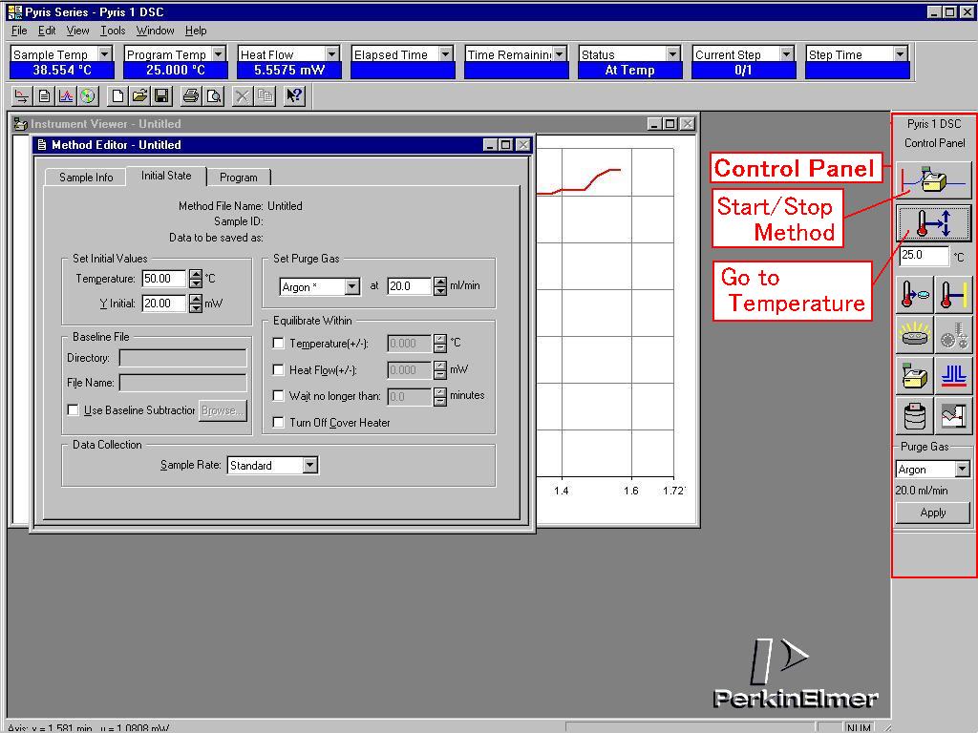Open the Program Temp status dropdown
This screenshot has height=733, width=978.
[219, 54]
